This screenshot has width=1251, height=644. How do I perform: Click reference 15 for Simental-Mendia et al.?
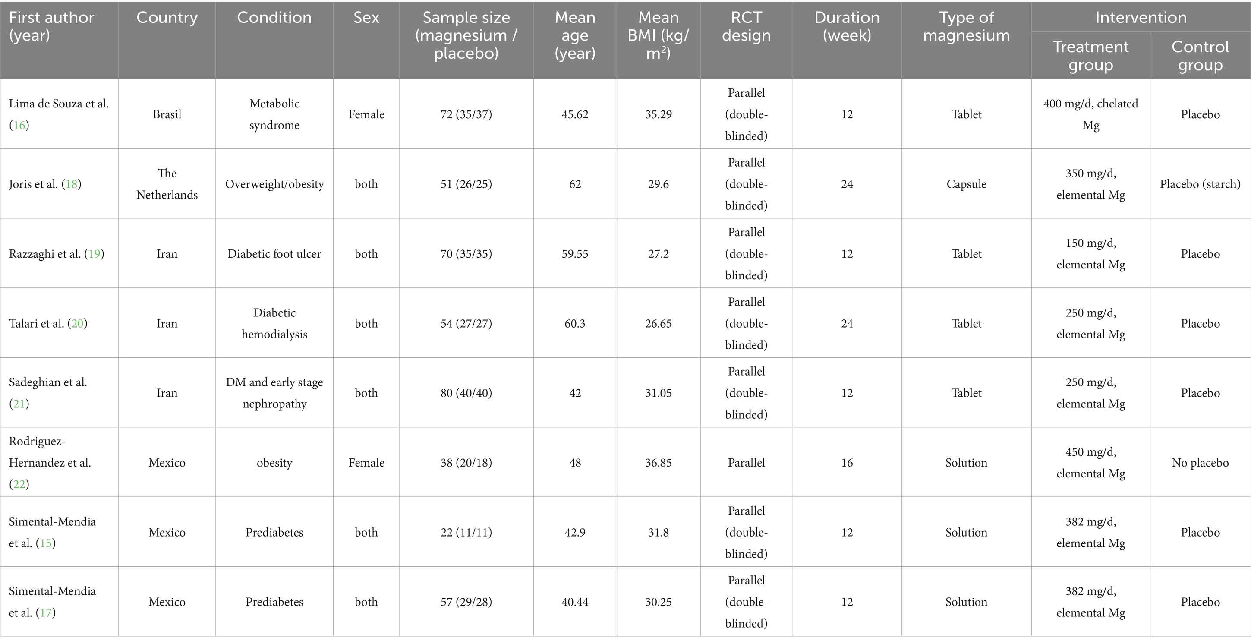point(45,543)
